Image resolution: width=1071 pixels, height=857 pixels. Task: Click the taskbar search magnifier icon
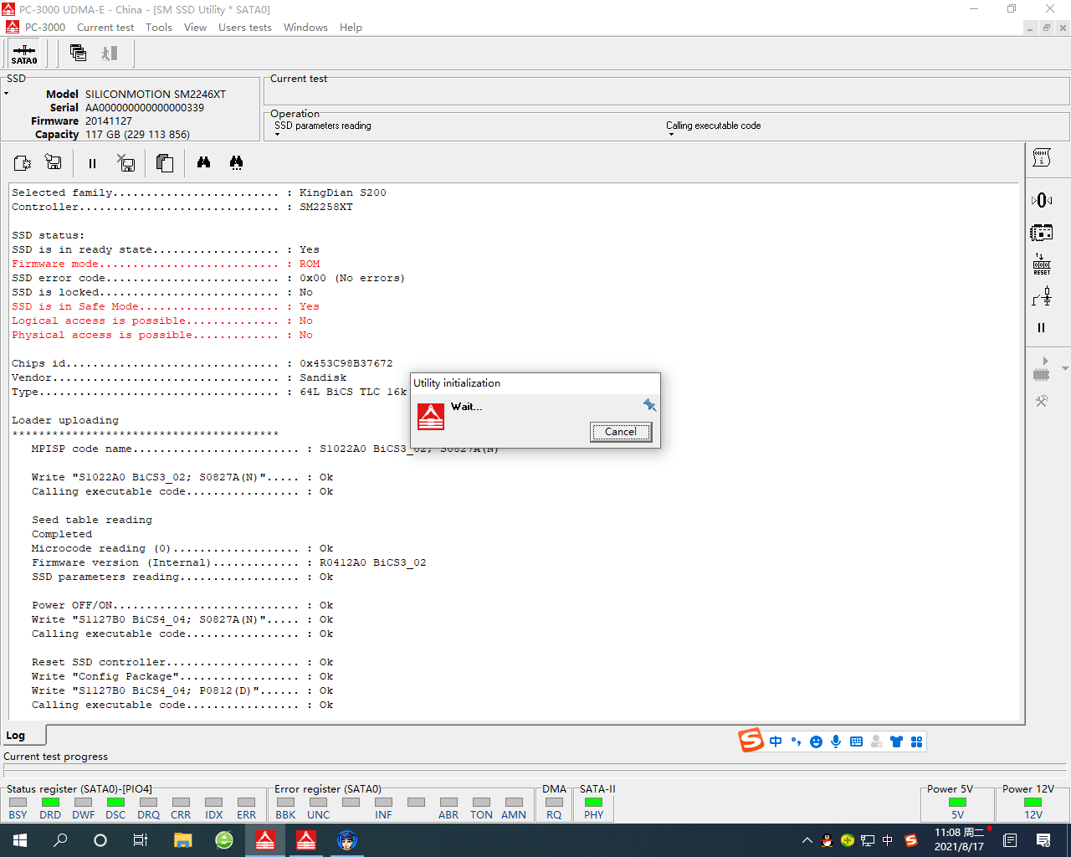coord(60,840)
